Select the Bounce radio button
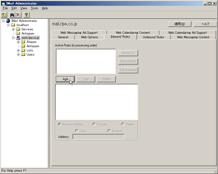The height and width of the screenshot is (174, 218). click(109, 131)
